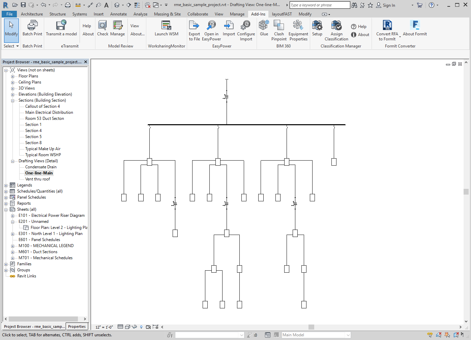Launch Transmit a model tool

tap(61, 26)
